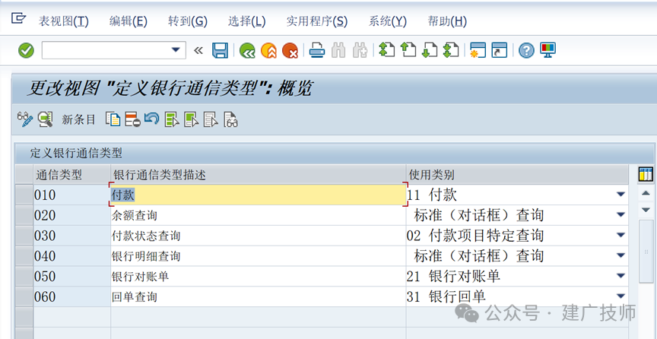Click the Find Next binoculars-plus icon
The height and width of the screenshot is (339, 657).
pyautogui.click(x=360, y=51)
